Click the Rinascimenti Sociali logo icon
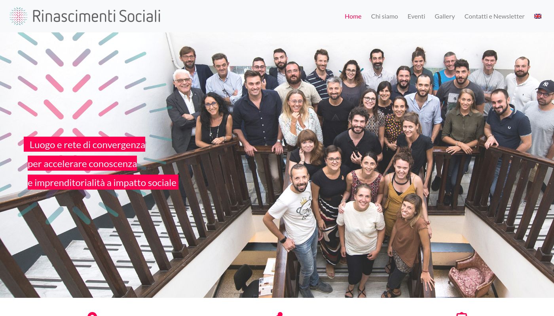The height and width of the screenshot is (316, 554). tap(19, 16)
